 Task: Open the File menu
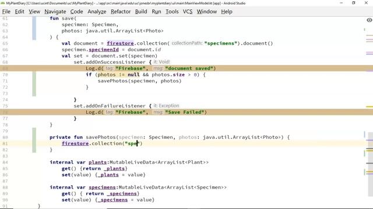tap(6, 12)
